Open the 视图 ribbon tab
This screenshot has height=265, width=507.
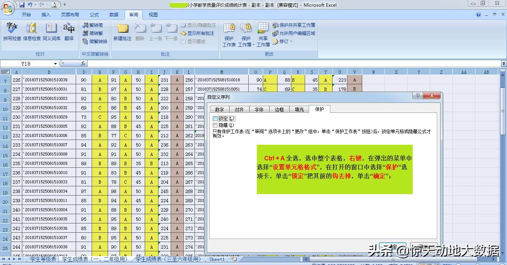(x=153, y=14)
